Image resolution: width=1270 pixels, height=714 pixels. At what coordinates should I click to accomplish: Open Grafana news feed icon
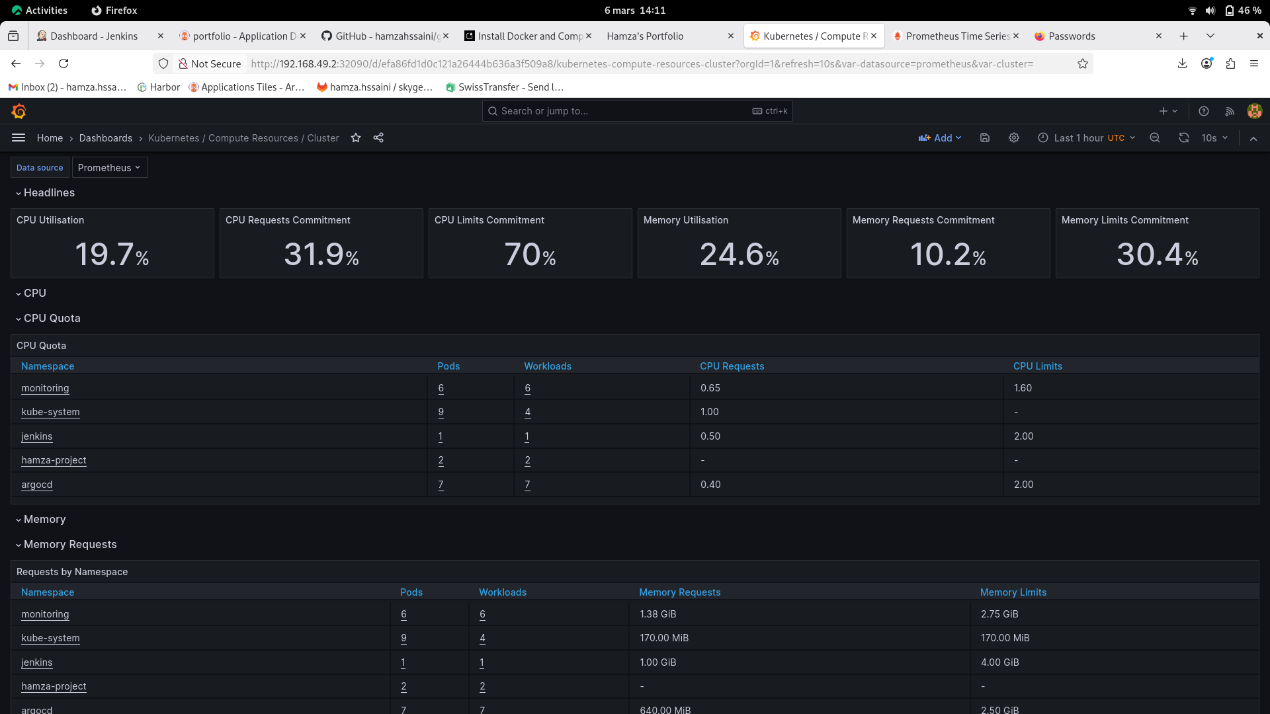(1229, 111)
